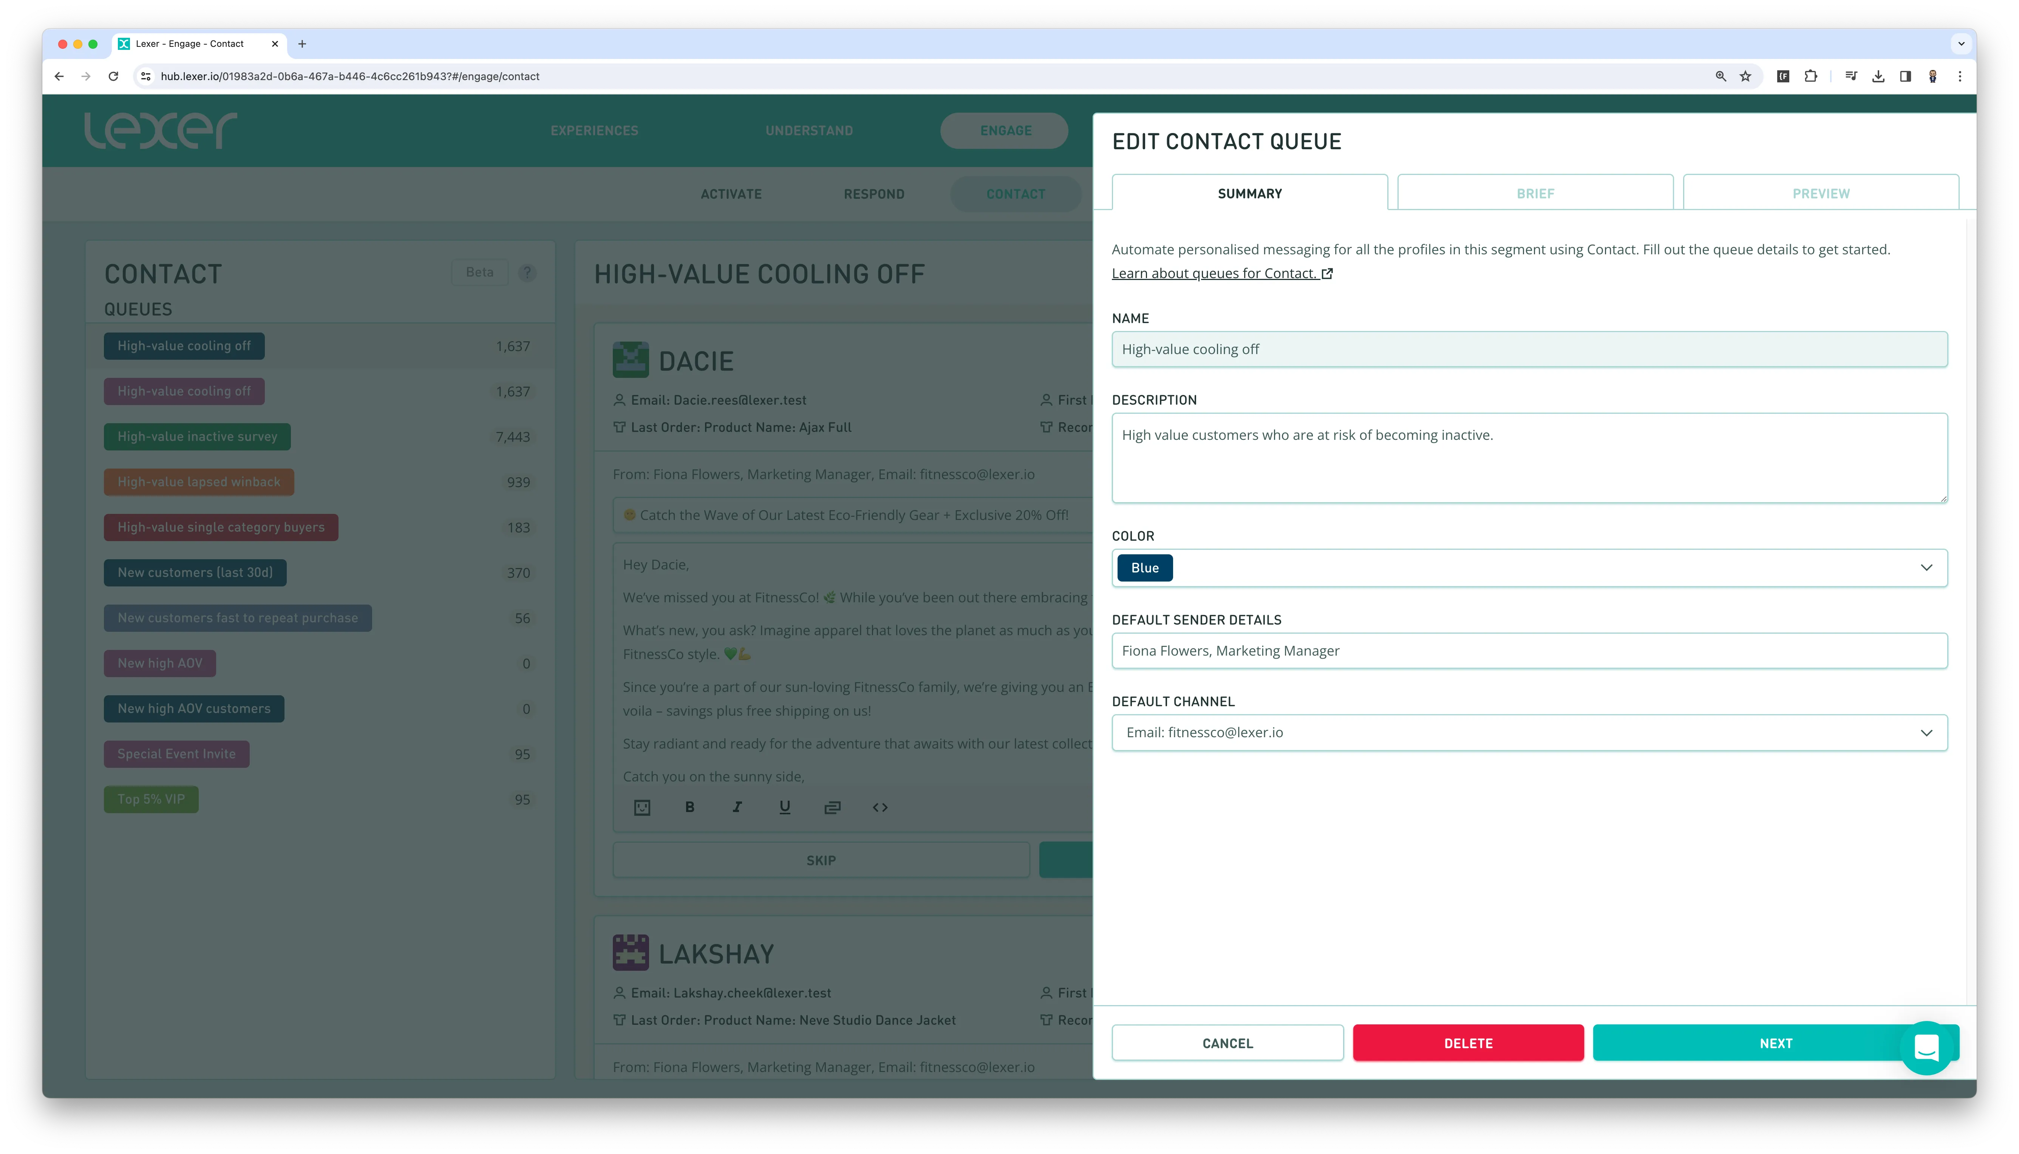
Task: Open Chrome tab search chevron
Action: 1961,43
